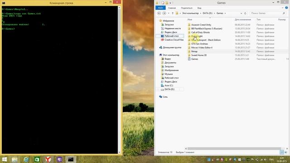Click the properties icon in quick access toolbar
The image size is (290, 163).
pos(163,3)
